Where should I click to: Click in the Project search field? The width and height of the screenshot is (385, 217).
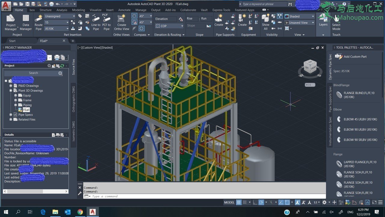click(33, 73)
